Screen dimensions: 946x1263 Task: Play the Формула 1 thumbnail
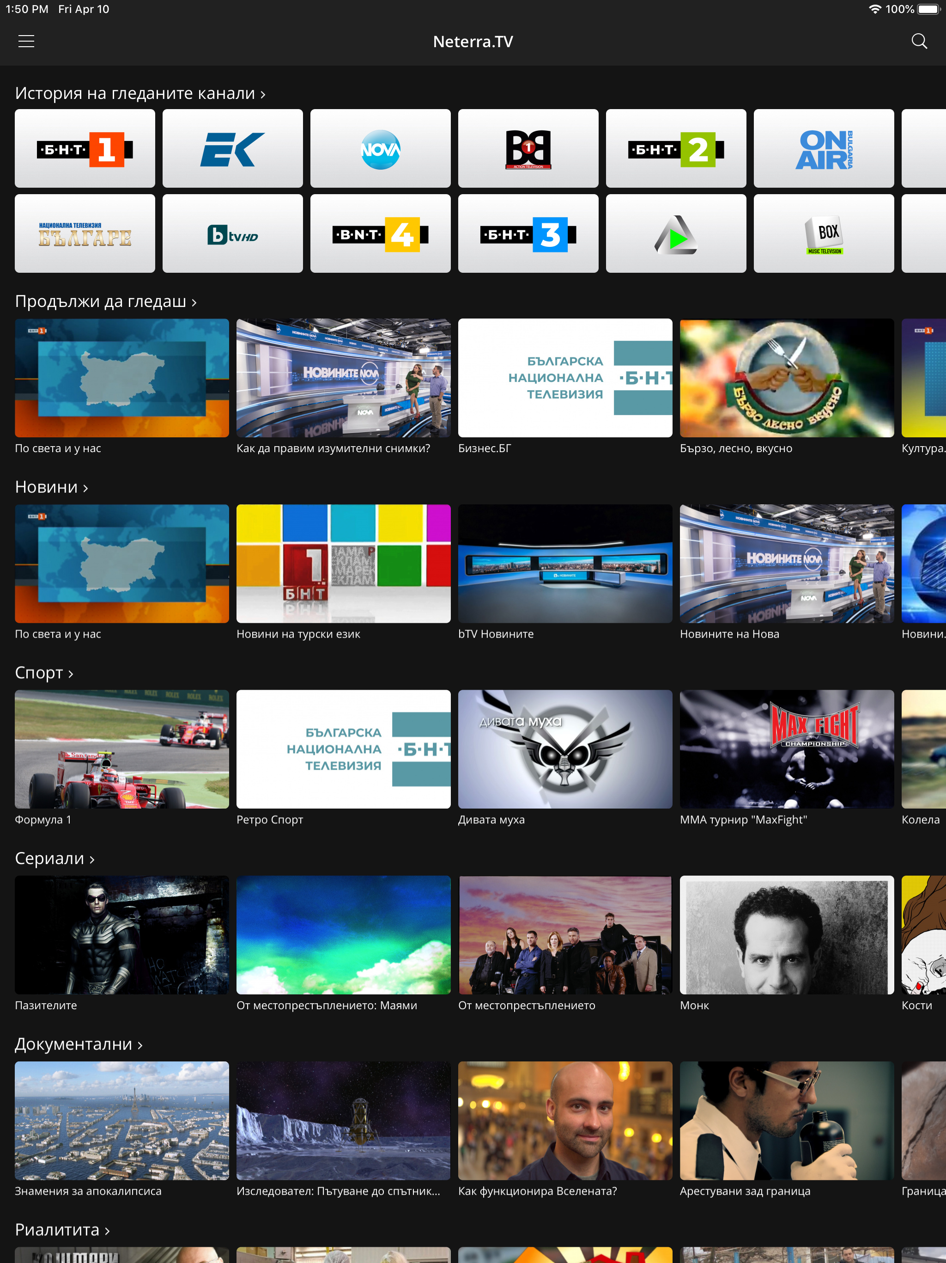(x=121, y=748)
